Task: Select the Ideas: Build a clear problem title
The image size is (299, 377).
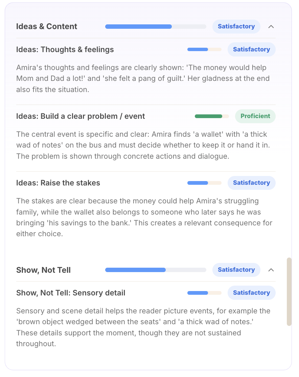Action: pyautogui.click(x=80, y=116)
